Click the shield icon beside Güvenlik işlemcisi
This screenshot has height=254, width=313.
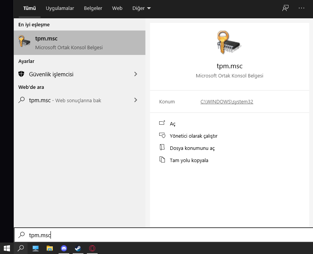[21, 74]
